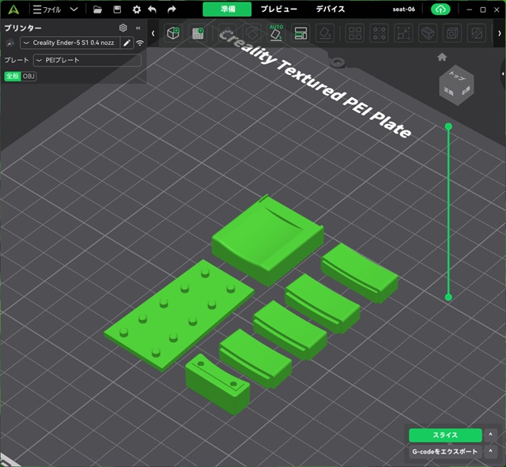Open a project with the folder icon
This screenshot has height=467, width=506.
click(97, 9)
